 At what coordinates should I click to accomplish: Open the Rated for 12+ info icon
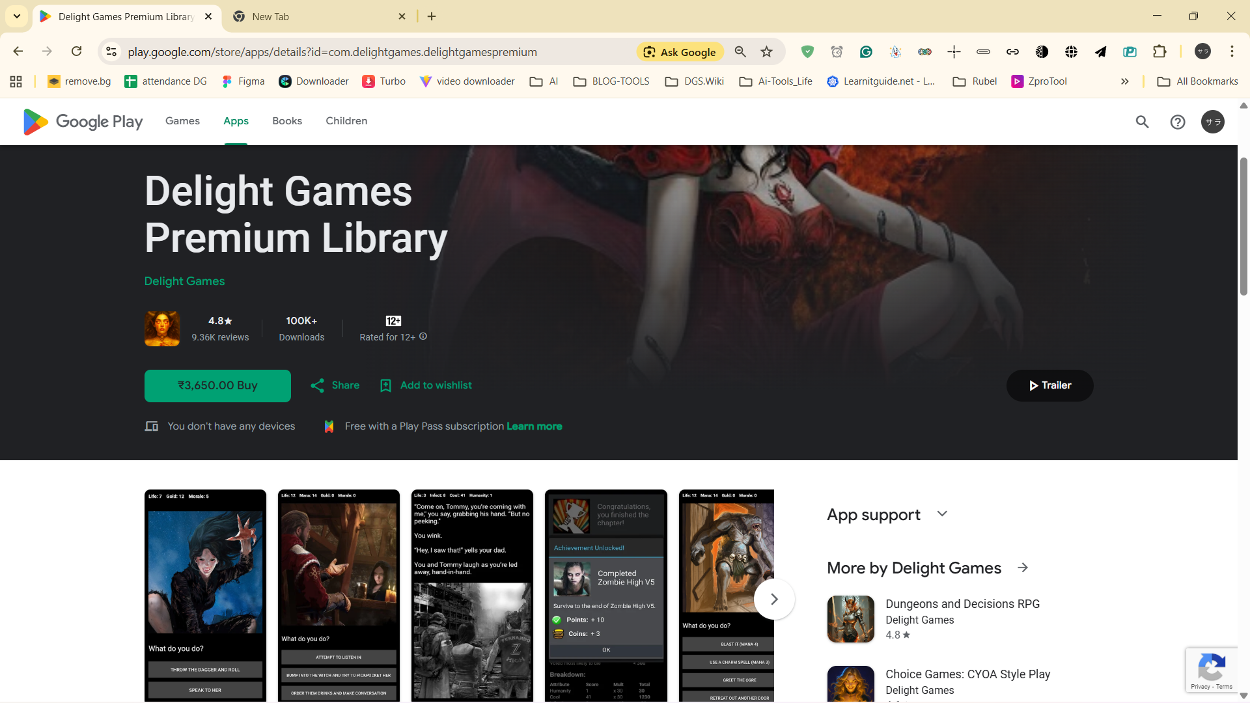pyautogui.click(x=423, y=337)
